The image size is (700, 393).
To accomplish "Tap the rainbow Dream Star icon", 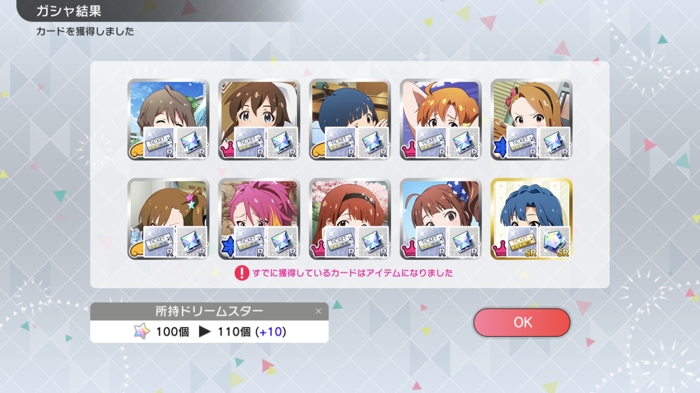I will pyautogui.click(x=142, y=331).
